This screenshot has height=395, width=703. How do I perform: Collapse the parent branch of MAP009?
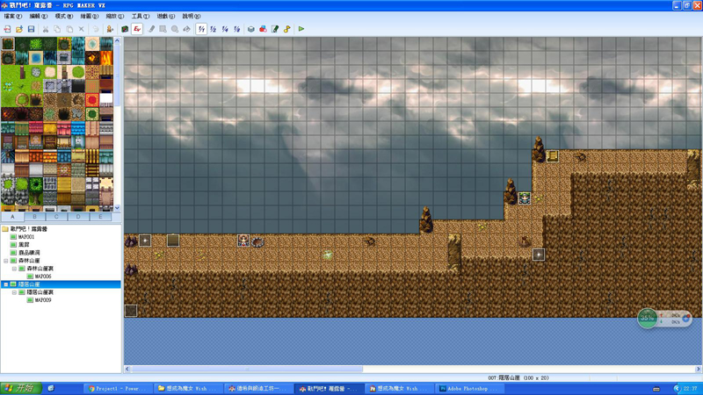pyautogui.click(x=14, y=292)
